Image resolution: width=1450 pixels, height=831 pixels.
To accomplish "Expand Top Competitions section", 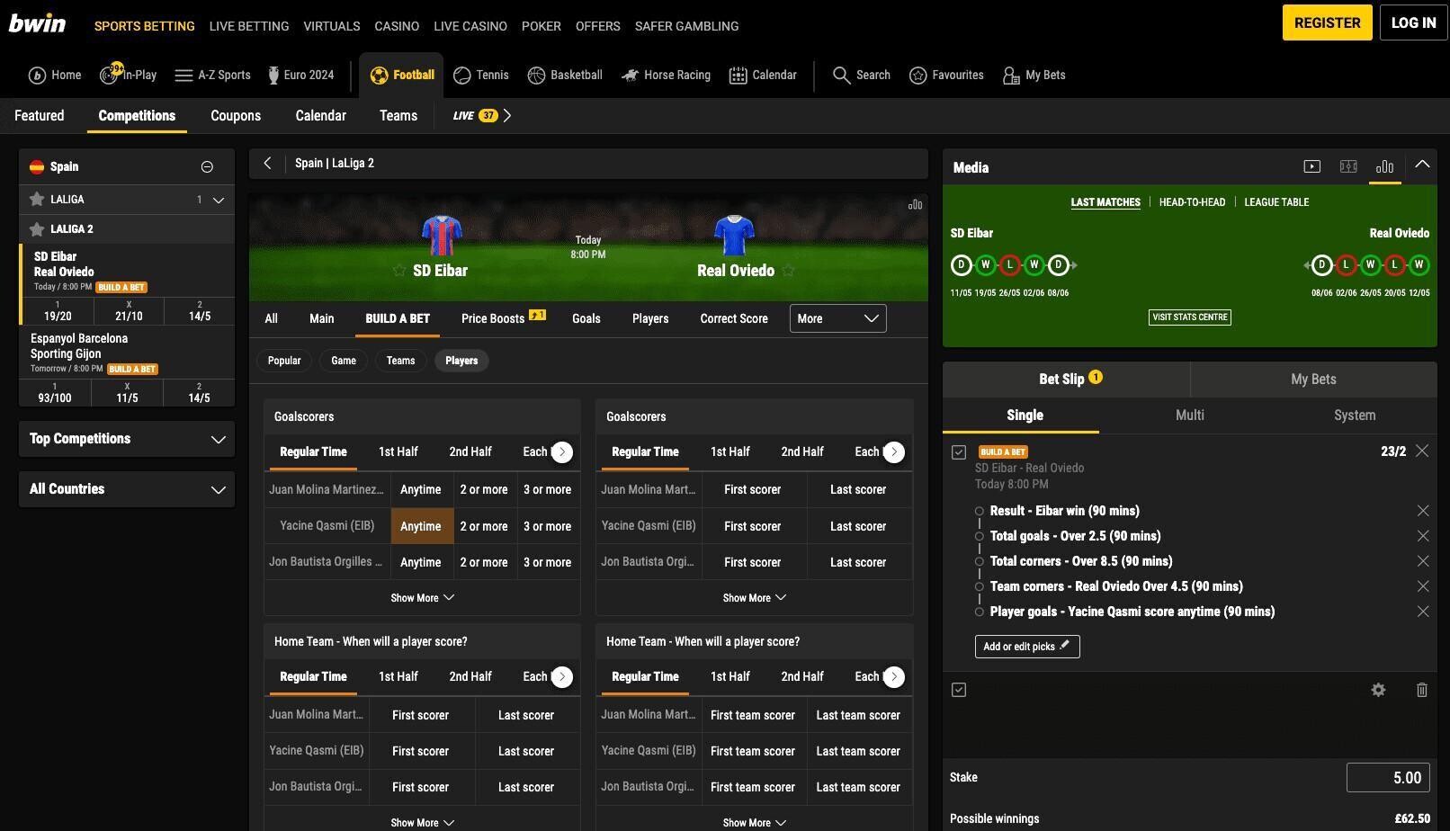I will 127,439.
